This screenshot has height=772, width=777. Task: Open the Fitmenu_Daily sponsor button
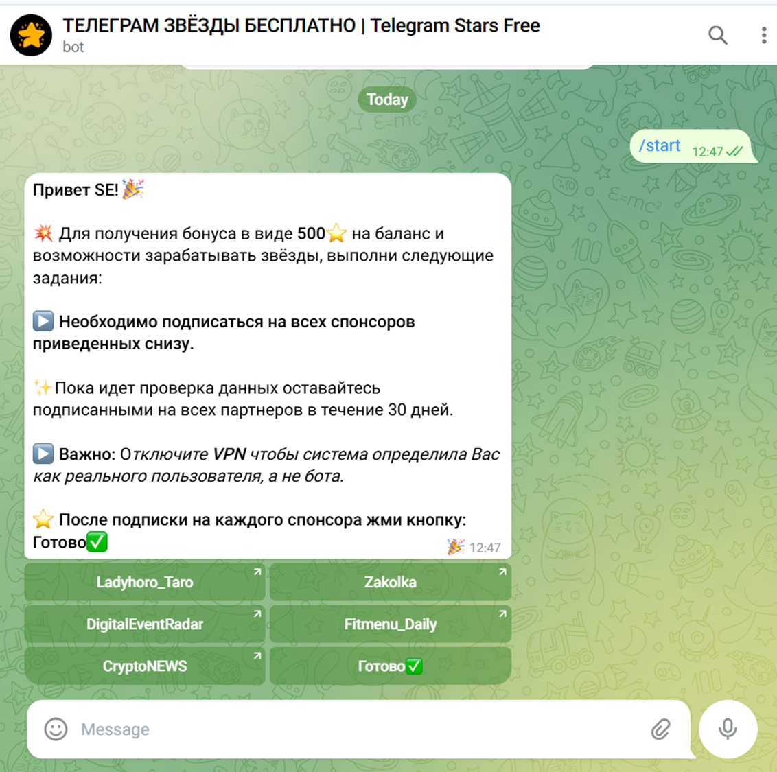point(391,624)
